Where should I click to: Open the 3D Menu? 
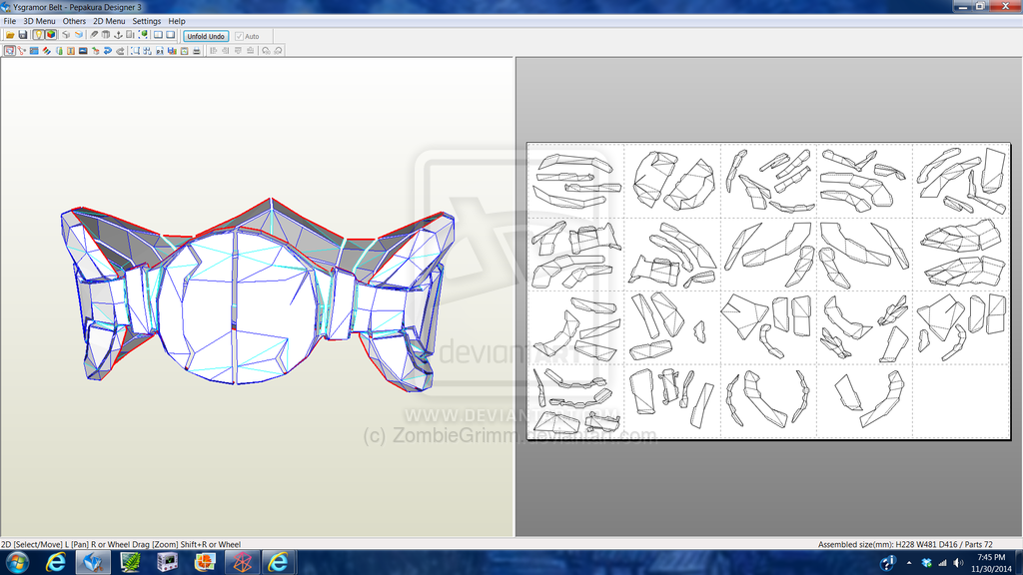(39, 21)
